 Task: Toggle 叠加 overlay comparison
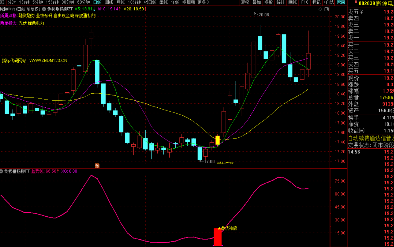point(257,2)
